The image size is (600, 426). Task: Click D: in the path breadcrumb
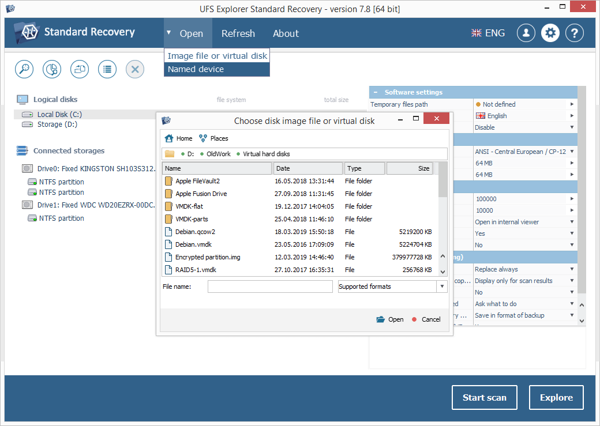190,154
